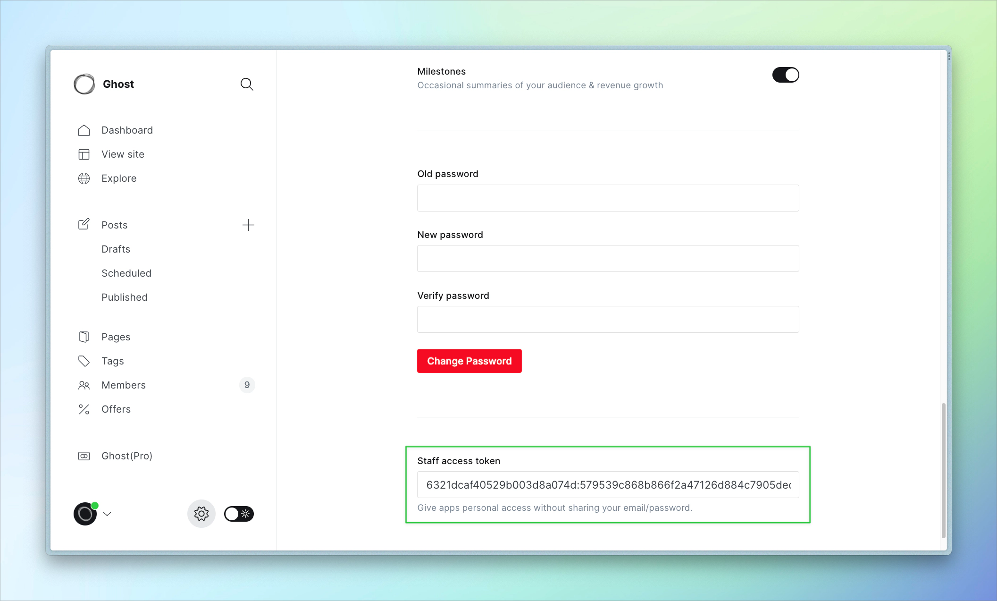
Task: Open search with the magnifier icon
Action: [247, 84]
